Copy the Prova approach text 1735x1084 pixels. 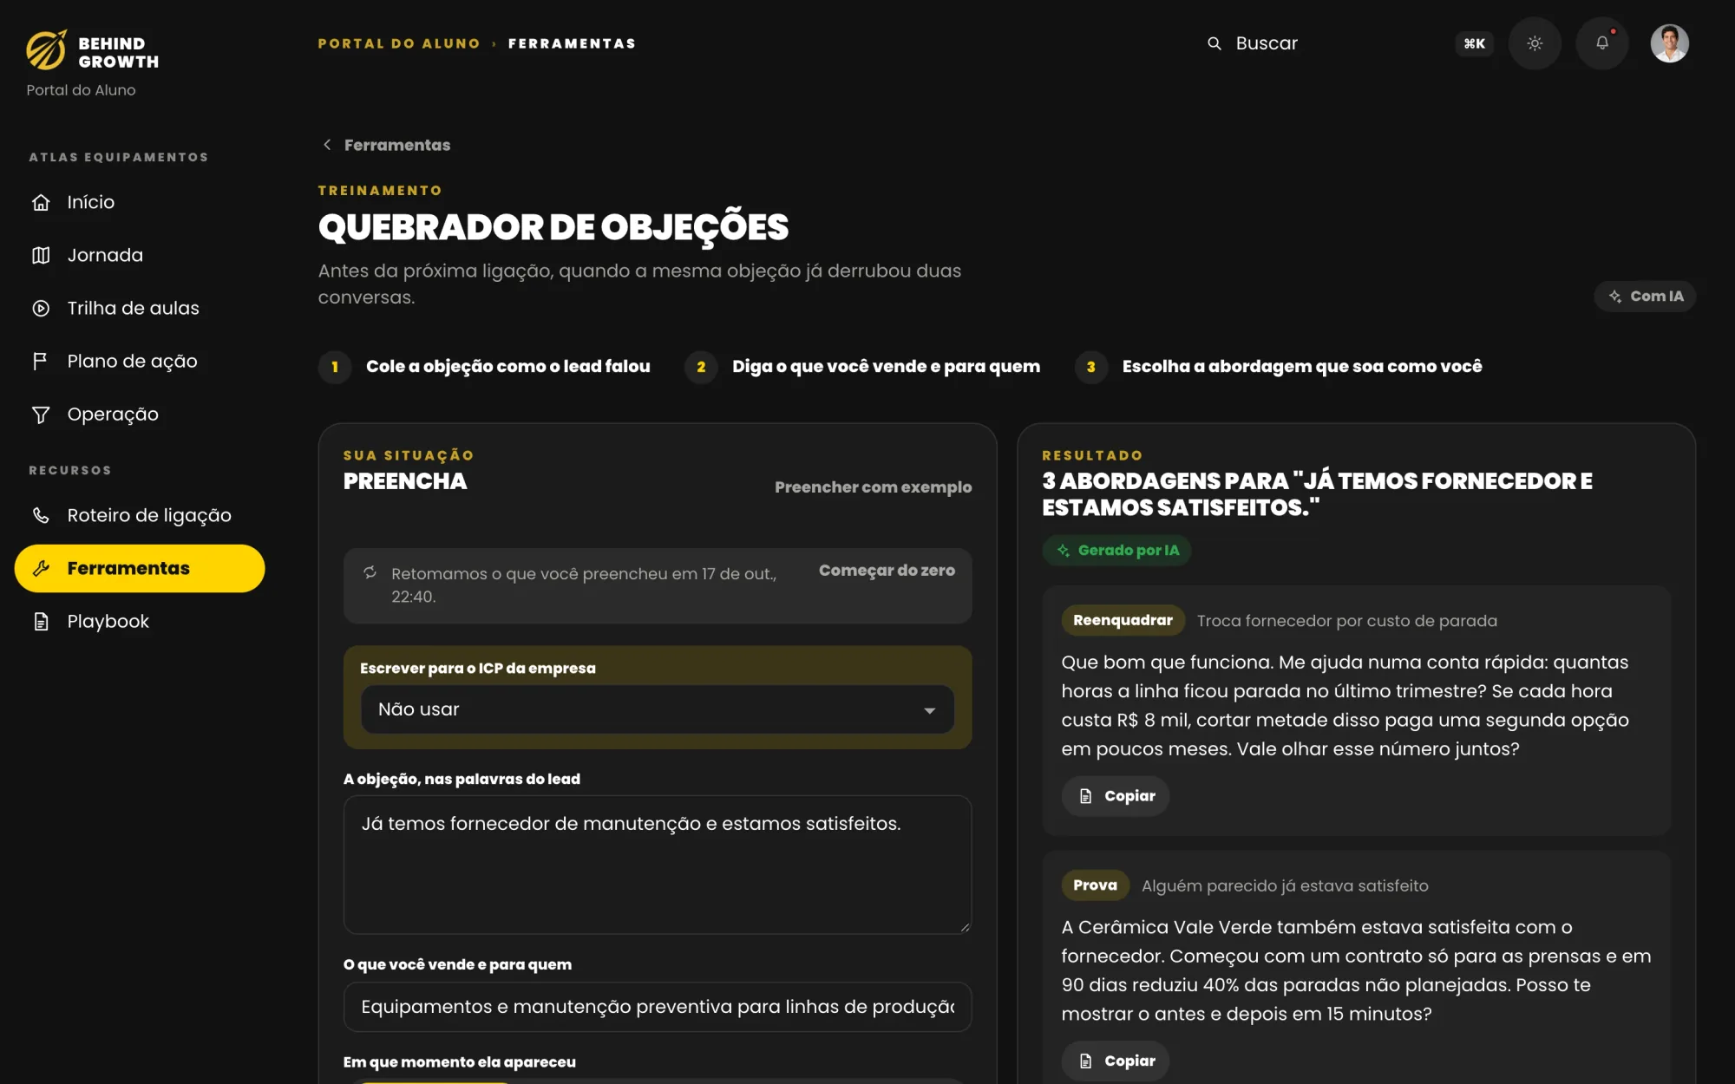pos(1116,1061)
